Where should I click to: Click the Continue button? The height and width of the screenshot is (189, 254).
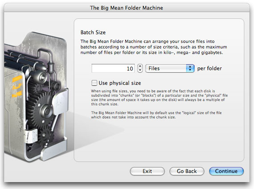pyautogui.click(x=226, y=171)
